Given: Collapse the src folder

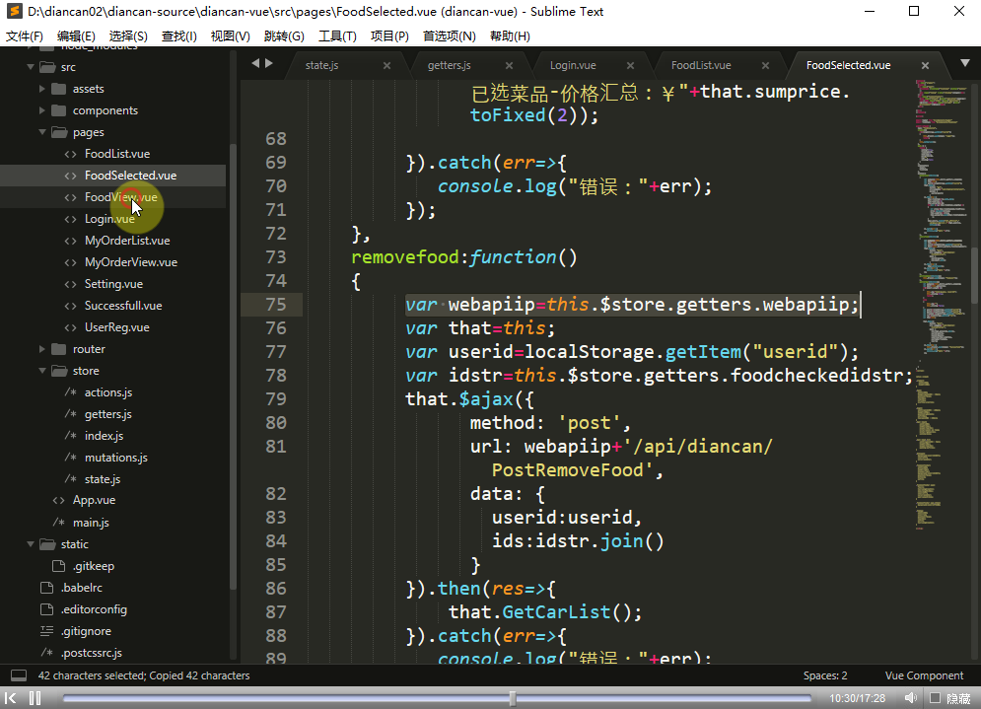Looking at the screenshot, I should [30, 67].
